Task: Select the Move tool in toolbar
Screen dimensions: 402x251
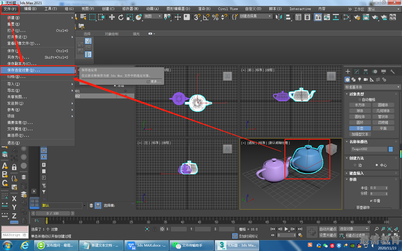Action: tap(112, 17)
